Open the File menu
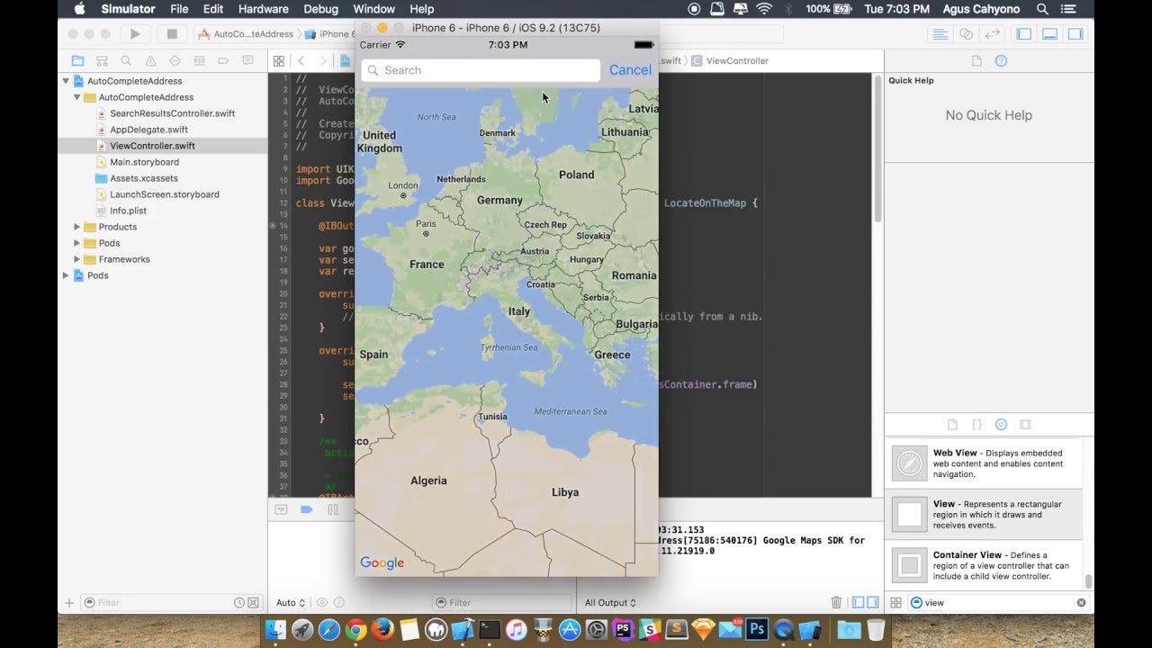 pyautogui.click(x=179, y=9)
